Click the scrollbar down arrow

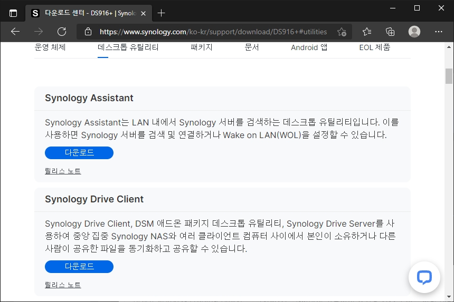click(x=449, y=297)
